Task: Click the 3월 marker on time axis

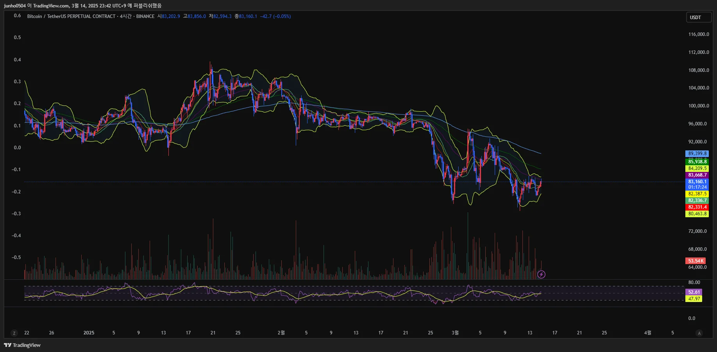Action: pos(455,333)
